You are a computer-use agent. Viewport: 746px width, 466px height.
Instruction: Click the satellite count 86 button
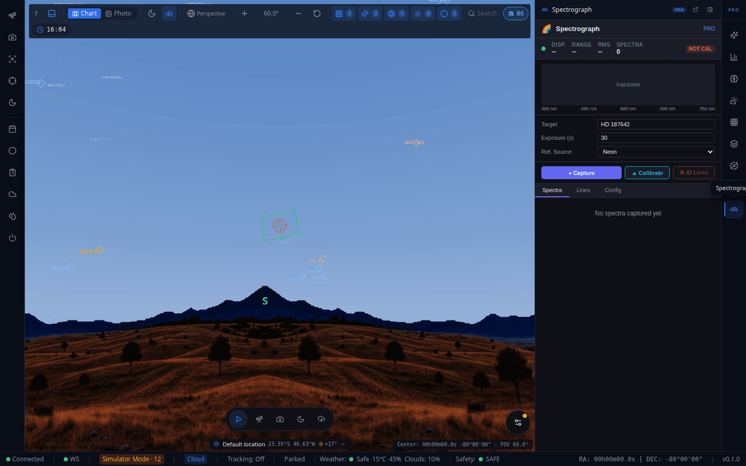516,13
